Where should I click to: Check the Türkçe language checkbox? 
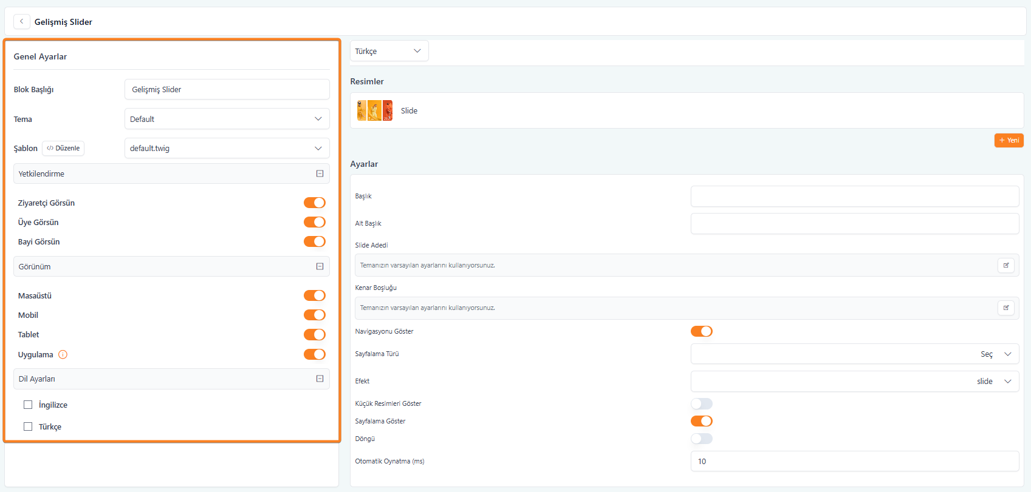[28, 426]
